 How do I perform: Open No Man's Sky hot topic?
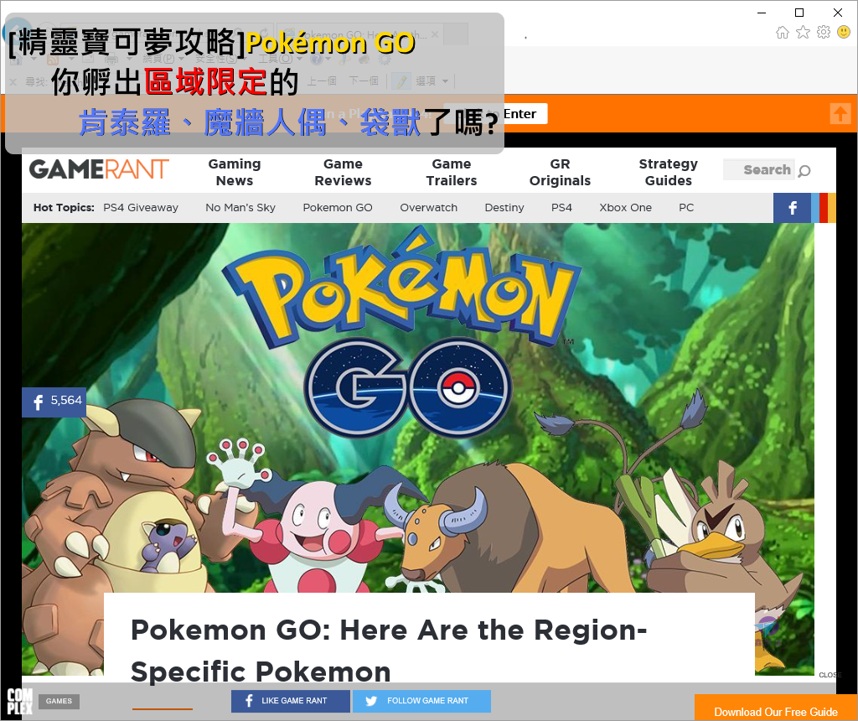pyautogui.click(x=240, y=207)
